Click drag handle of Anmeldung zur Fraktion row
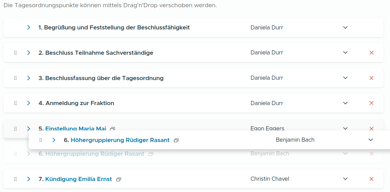390x192 pixels. click(15, 103)
